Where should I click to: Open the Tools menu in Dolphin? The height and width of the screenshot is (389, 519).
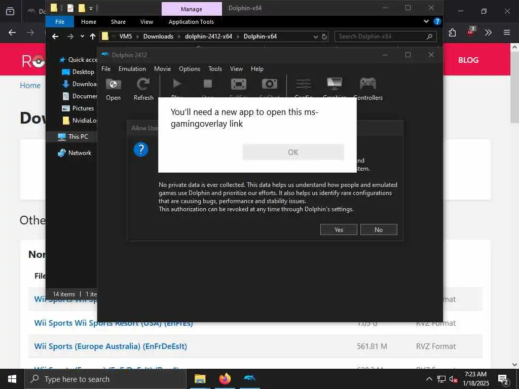[x=215, y=69]
